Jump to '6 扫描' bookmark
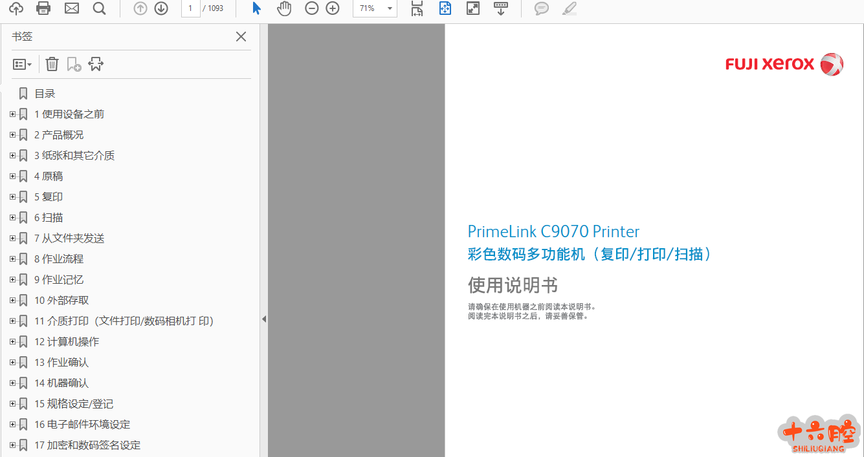The width and height of the screenshot is (864, 457). point(49,218)
